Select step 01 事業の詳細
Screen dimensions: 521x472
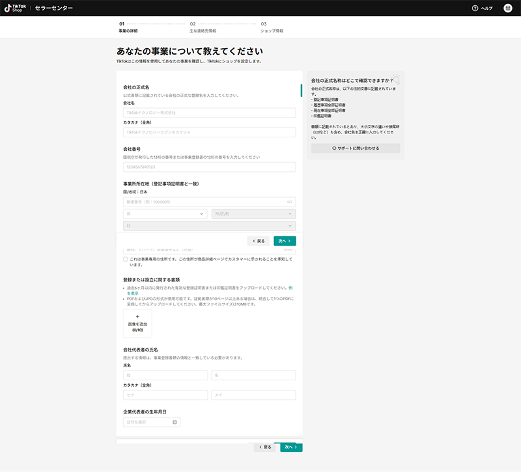click(x=128, y=27)
